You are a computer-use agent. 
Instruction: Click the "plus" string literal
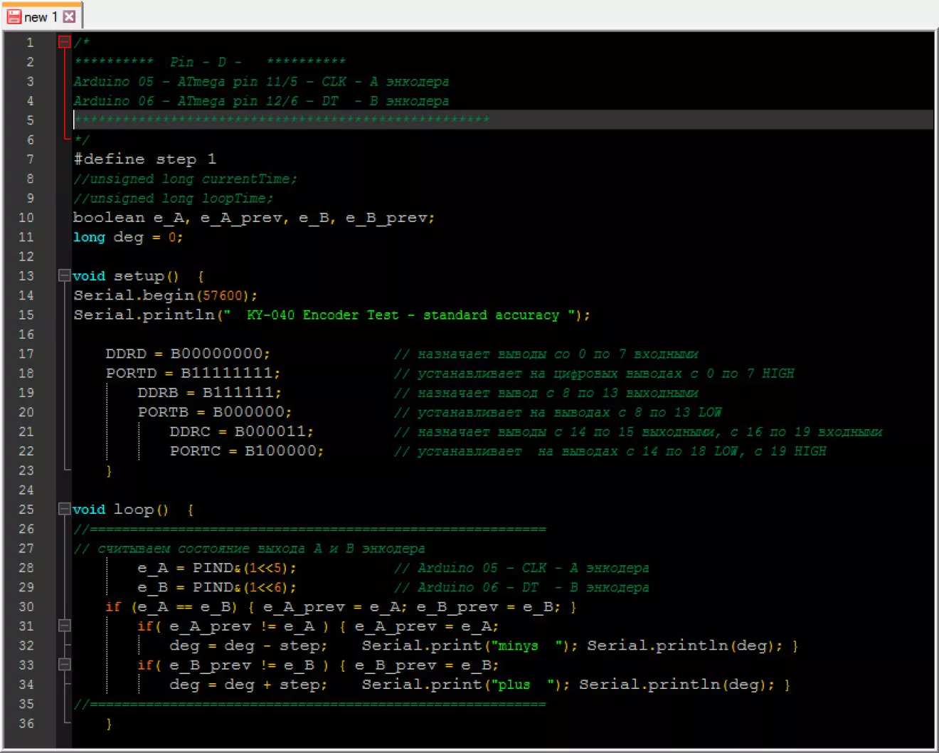(x=521, y=684)
